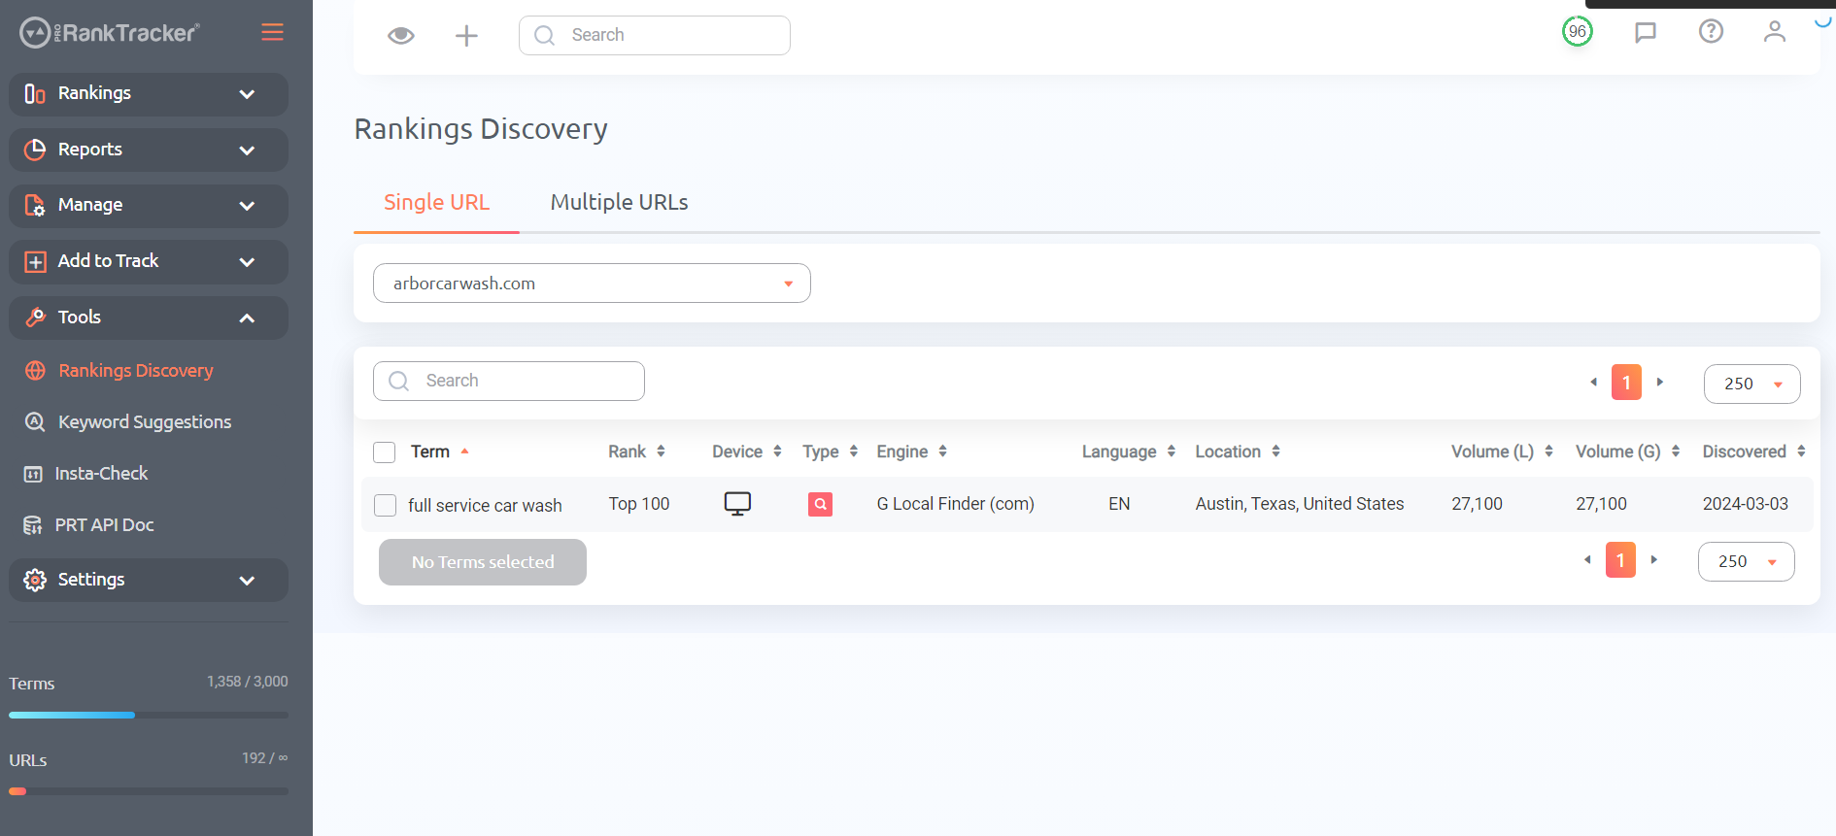This screenshot has height=836, width=1836.
Task: Sort by Volume (L) column header
Action: point(1502,451)
